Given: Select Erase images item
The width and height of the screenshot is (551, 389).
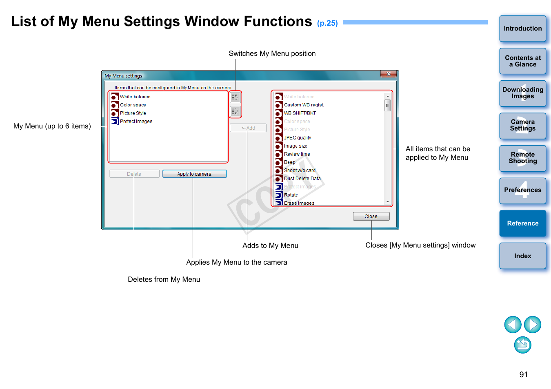Looking at the screenshot, I should click(299, 203).
